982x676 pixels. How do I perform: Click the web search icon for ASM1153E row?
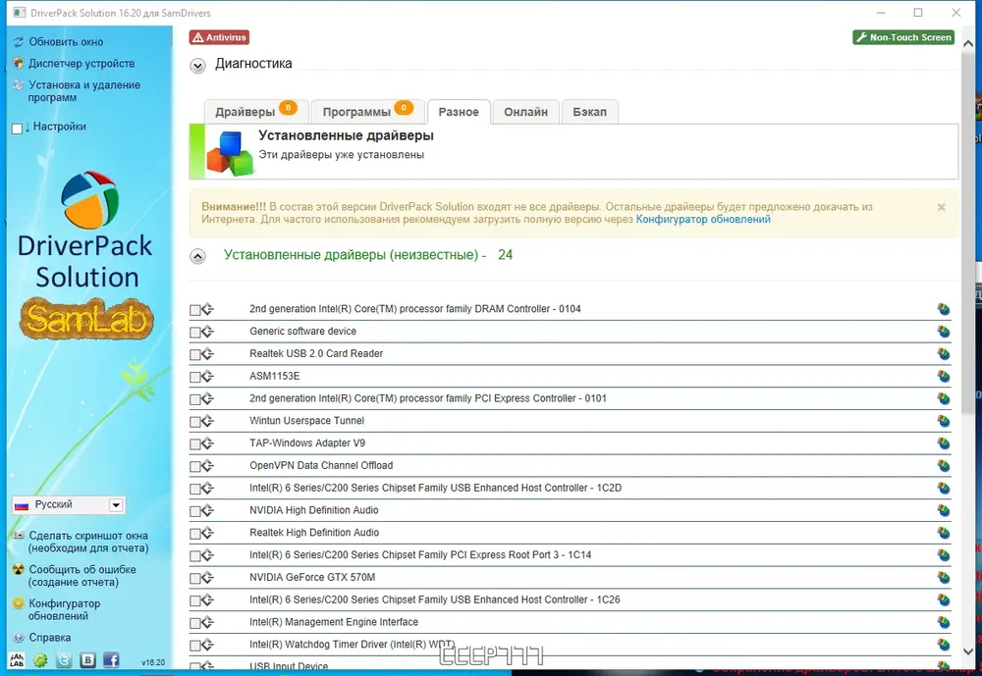pos(943,376)
